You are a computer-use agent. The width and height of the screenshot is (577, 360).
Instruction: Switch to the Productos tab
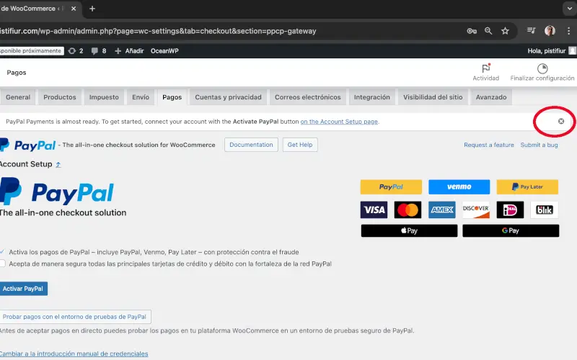pyautogui.click(x=60, y=97)
